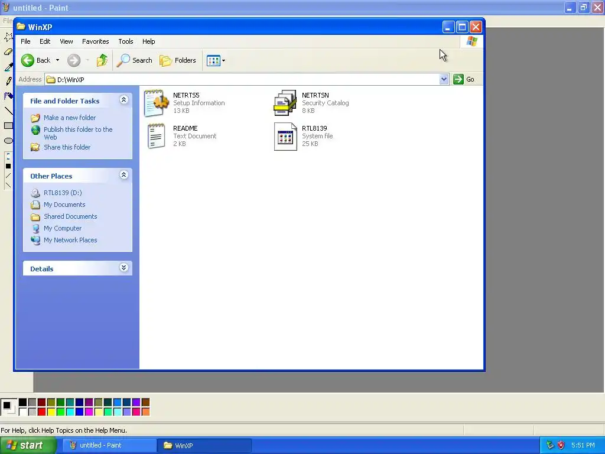Click the My Documents icon in Other Places
This screenshot has height=454, width=605.
coord(35,205)
